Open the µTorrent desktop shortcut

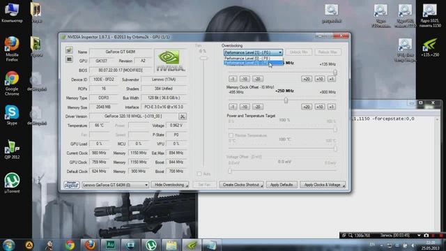pyautogui.click(x=12, y=183)
